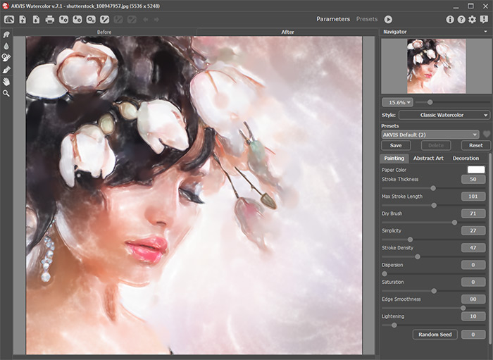The image size is (493, 360).
Task: Select the Hand pan tool
Action: (6, 82)
